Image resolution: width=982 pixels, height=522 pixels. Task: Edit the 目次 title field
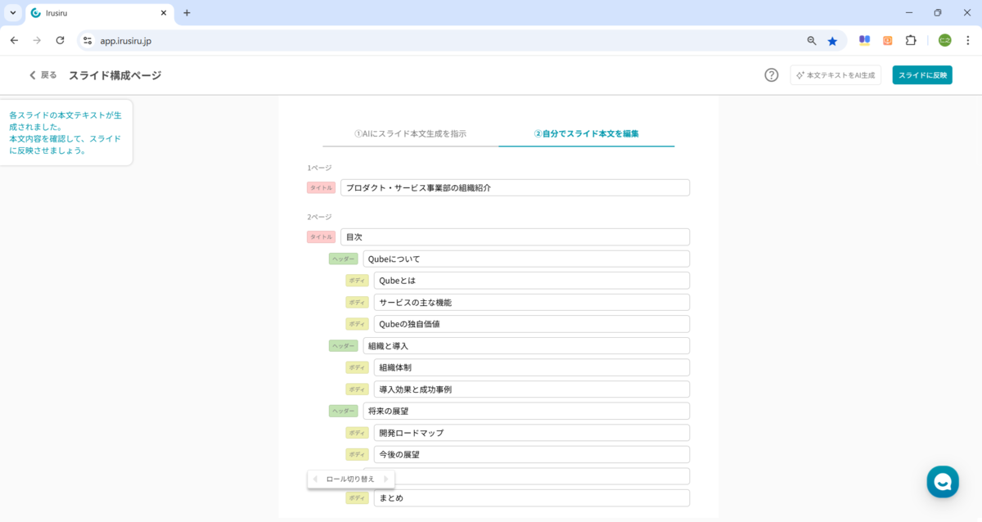tap(515, 236)
